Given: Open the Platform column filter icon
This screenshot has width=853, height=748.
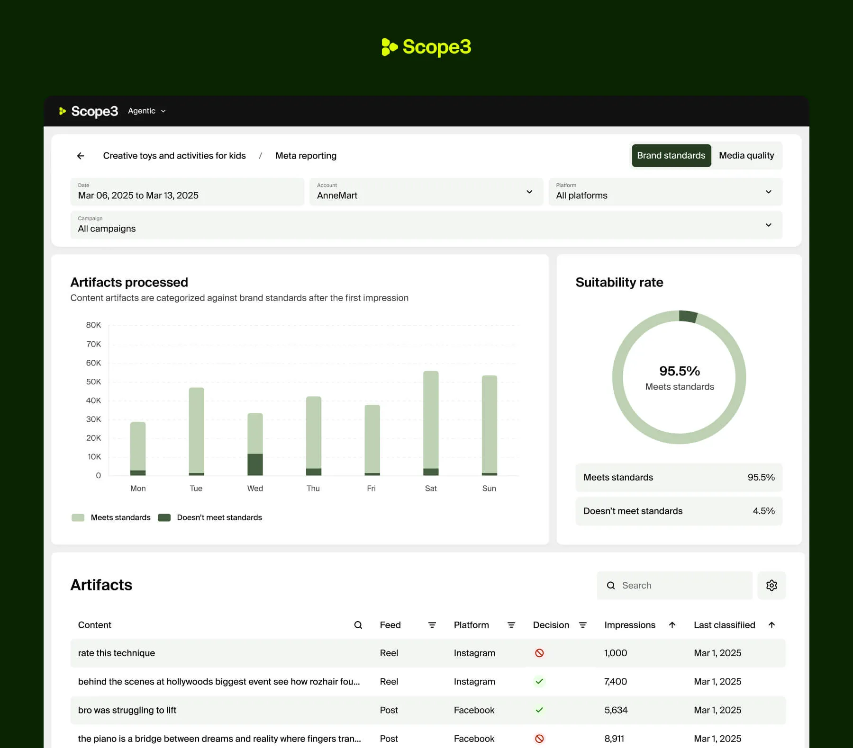Looking at the screenshot, I should click(511, 625).
